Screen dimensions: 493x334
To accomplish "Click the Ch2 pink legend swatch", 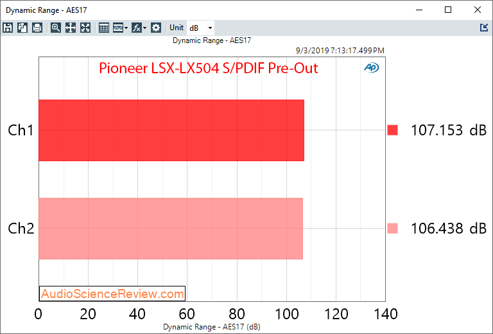I will (392, 228).
